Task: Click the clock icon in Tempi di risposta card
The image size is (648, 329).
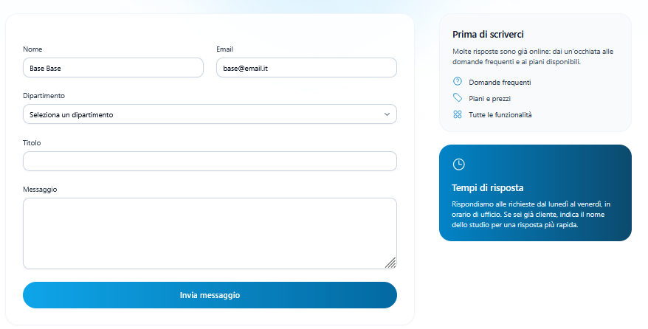Action: click(x=459, y=164)
